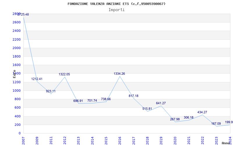Click the x-axis year 2016
Screen dimensions: 233x146
(120, 141)
